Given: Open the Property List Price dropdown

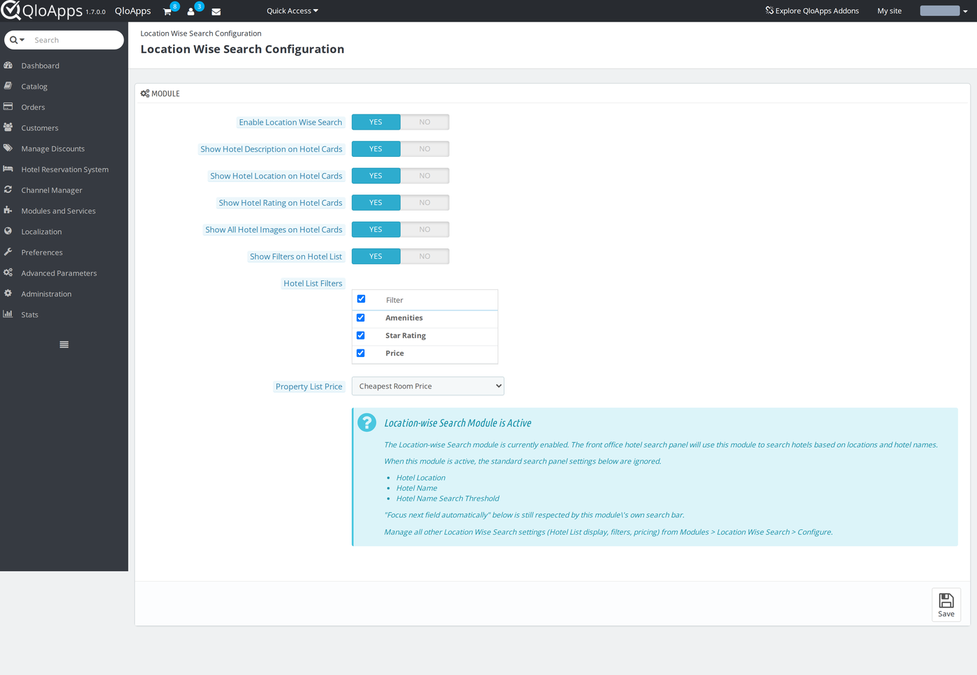Looking at the screenshot, I should pos(428,386).
